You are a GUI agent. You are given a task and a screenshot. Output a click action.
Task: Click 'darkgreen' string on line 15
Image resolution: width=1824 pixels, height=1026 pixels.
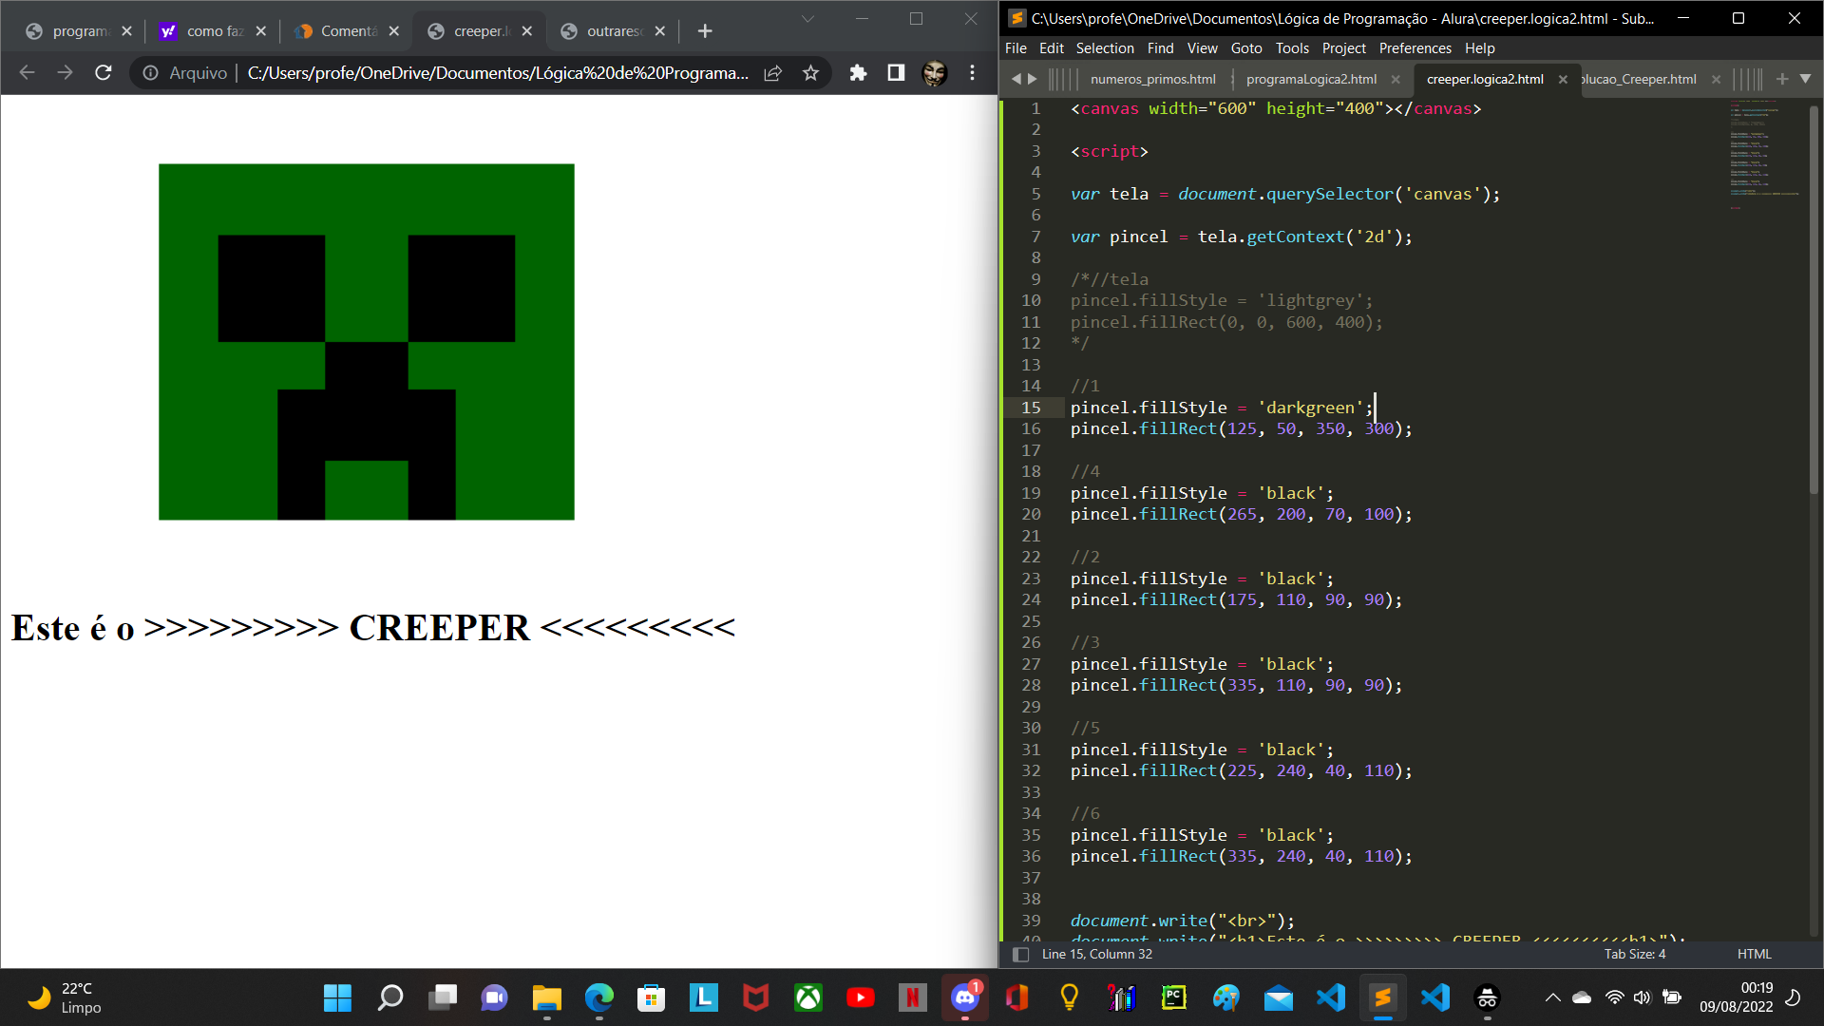tap(1310, 408)
